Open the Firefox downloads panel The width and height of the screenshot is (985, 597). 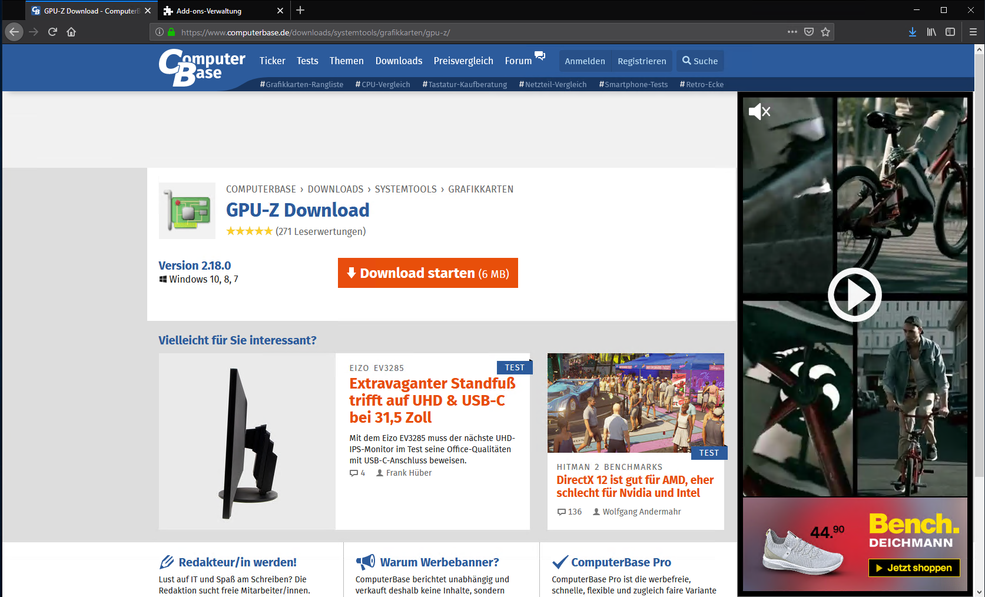point(913,32)
